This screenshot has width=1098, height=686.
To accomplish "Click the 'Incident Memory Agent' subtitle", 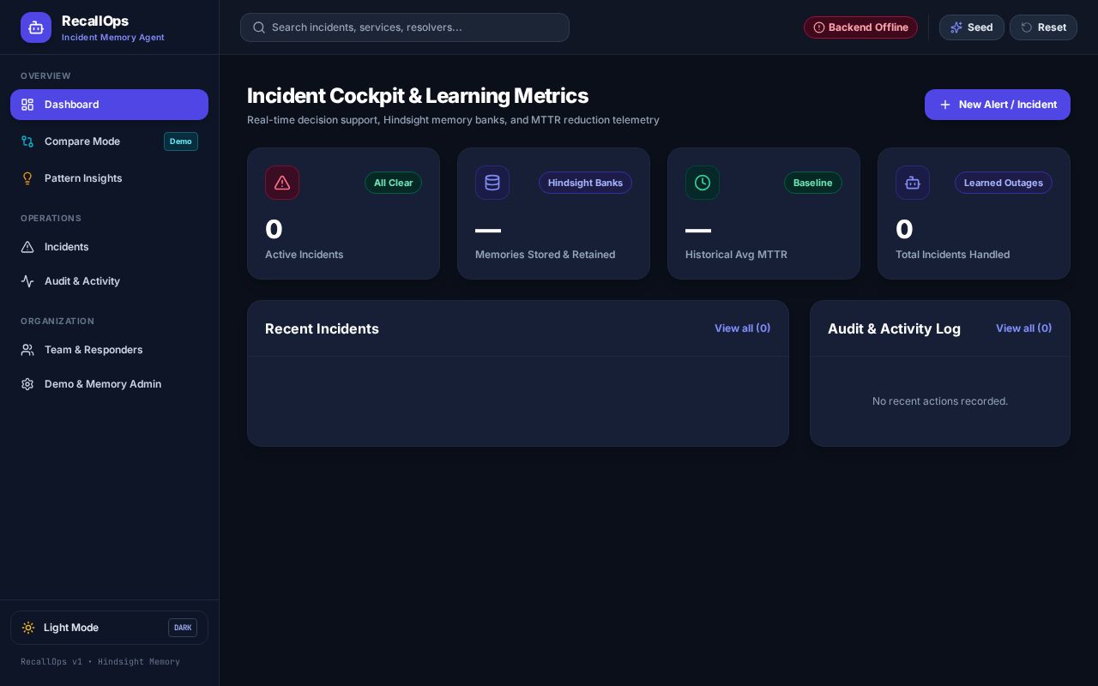I will 113,38.
